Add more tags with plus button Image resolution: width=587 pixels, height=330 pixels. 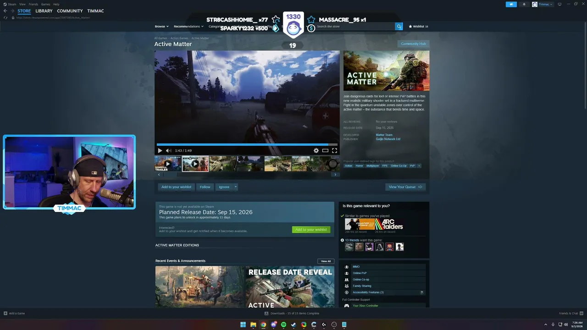pos(419,166)
